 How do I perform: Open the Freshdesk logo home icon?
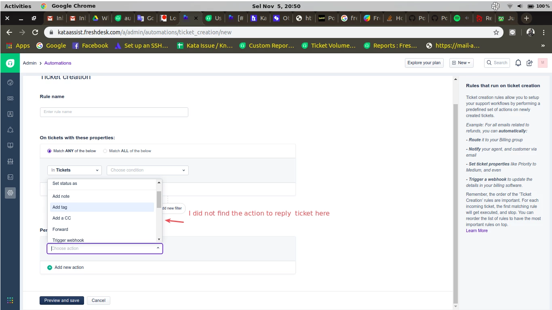click(x=10, y=63)
